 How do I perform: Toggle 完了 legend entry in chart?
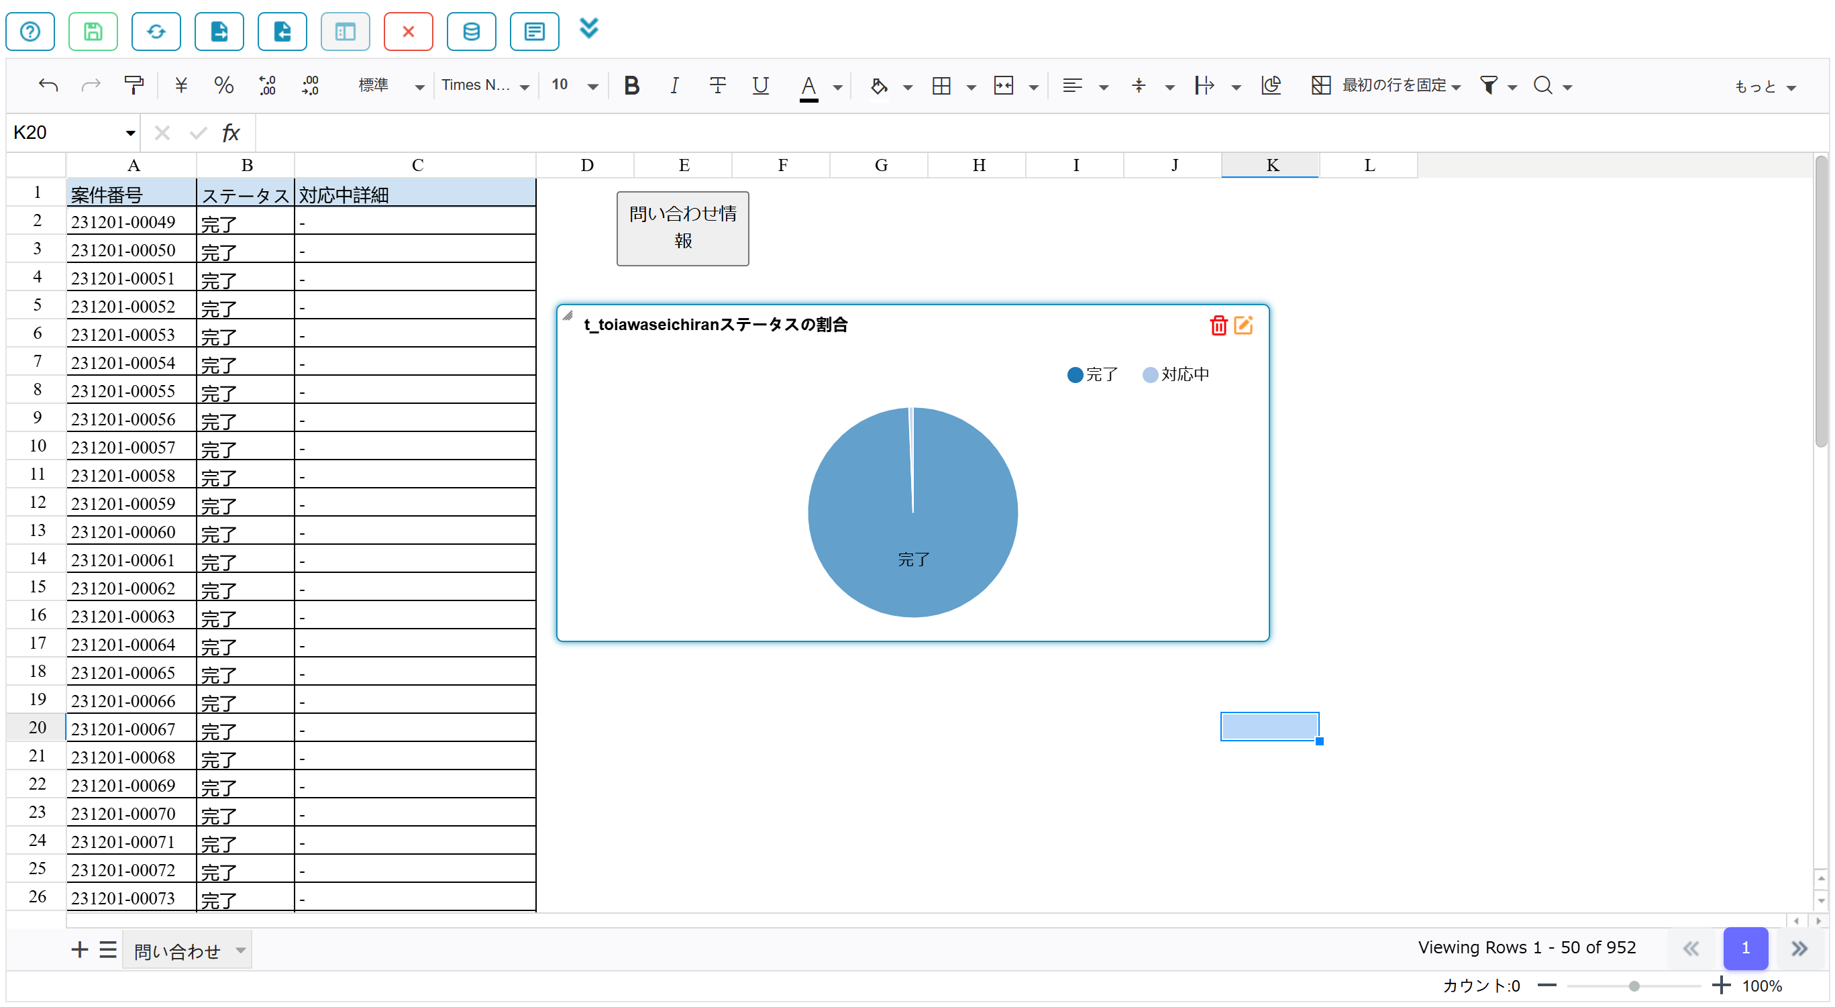point(1093,374)
